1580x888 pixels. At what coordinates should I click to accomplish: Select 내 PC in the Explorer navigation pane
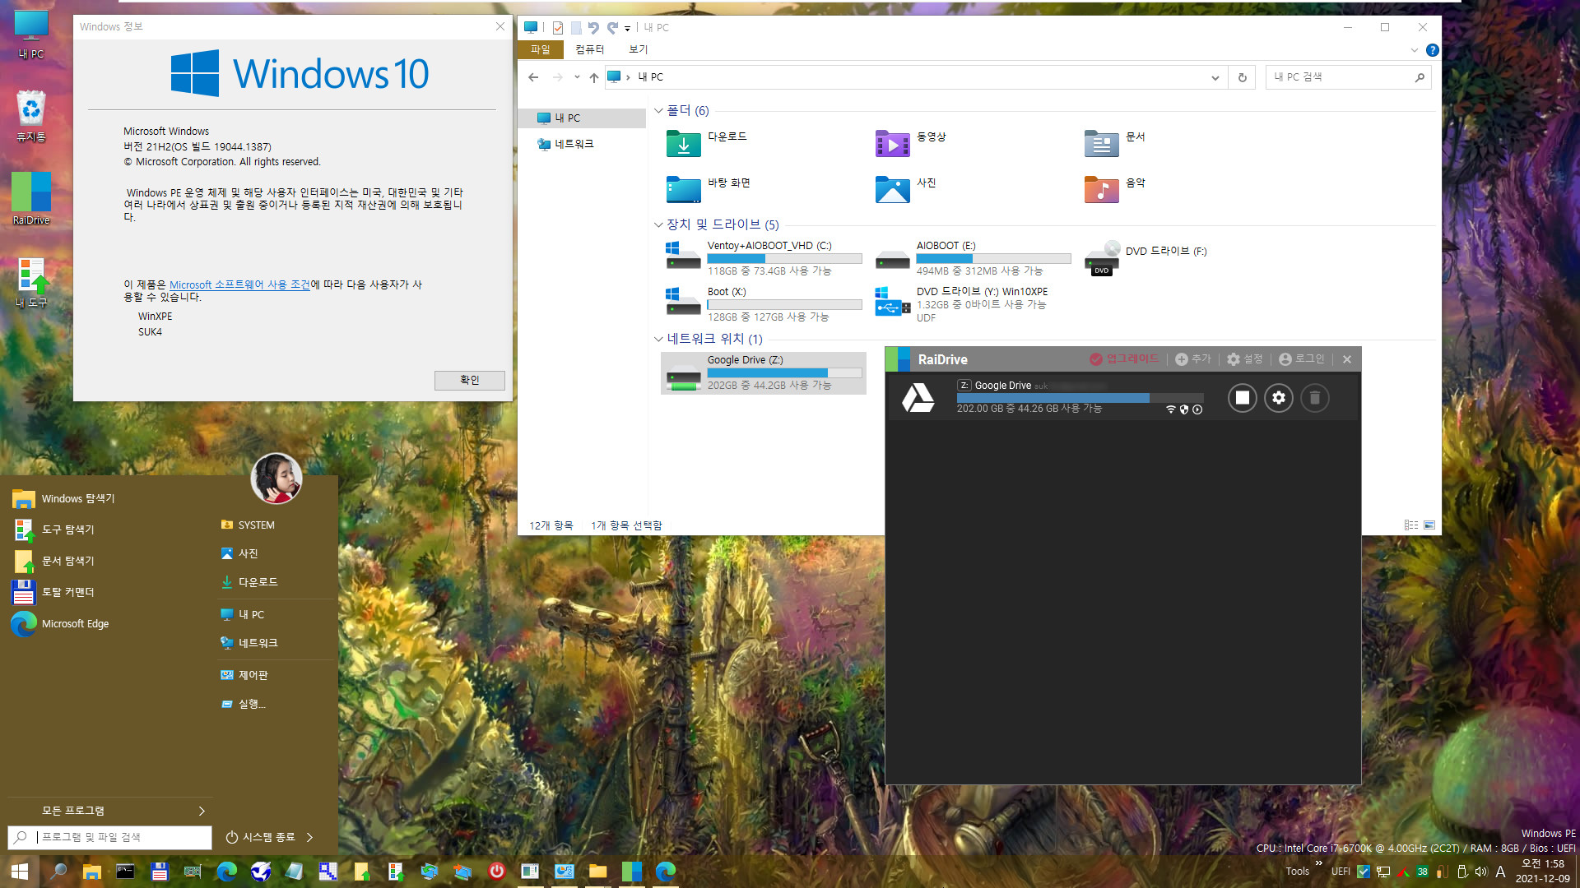(x=582, y=118)
